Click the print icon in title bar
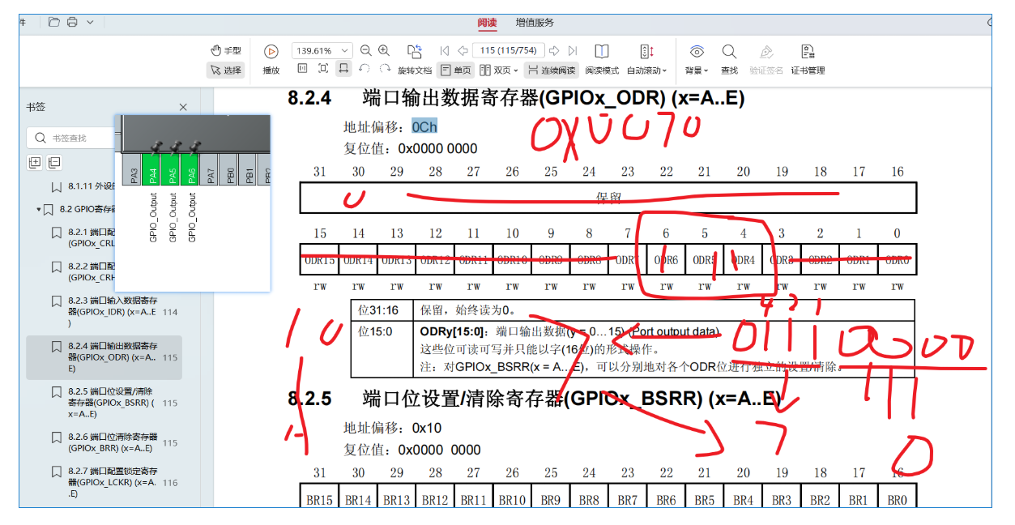Image resolution: width=1015 pixels, height=525 pixels. (72, 22)
